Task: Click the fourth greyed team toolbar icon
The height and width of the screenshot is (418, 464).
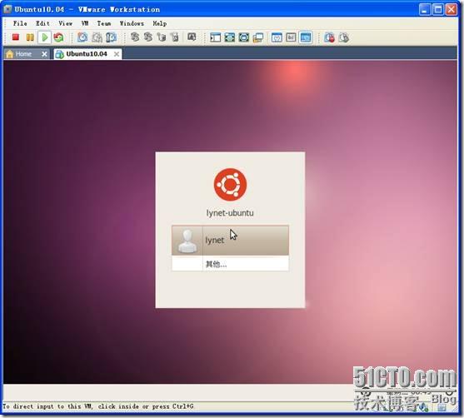Action: 175,37
